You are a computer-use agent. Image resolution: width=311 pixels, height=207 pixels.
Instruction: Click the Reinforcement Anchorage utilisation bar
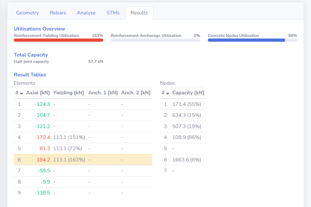coord(155,40)
